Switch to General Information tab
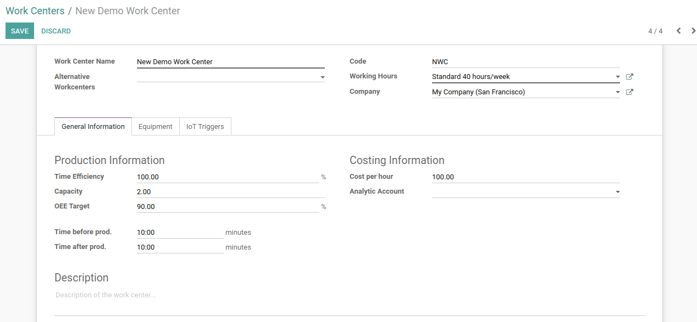 93,126
